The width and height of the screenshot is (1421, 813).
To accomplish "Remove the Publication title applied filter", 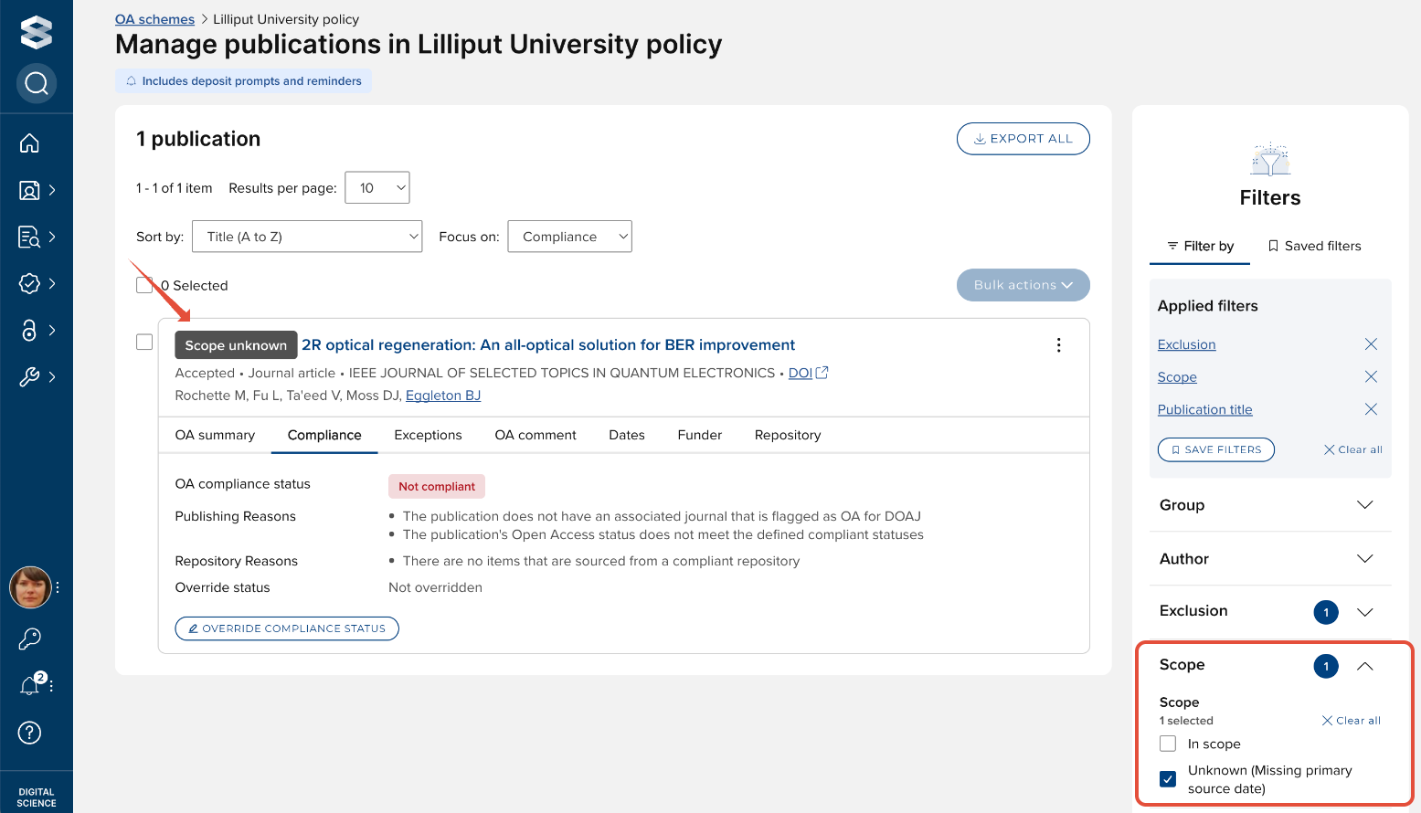I will pyautogui.click(x=1371, y=409).
